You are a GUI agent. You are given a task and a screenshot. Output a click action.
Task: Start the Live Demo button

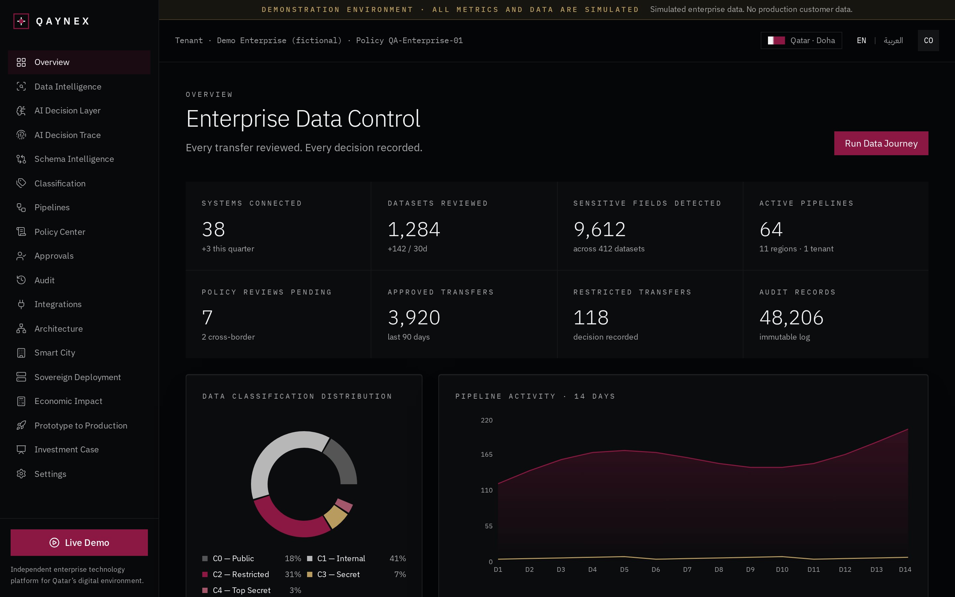[x=79, y=543]
